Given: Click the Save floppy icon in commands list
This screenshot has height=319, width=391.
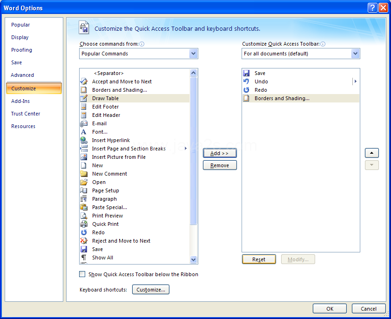Looking at the screenshot, I should point(84,249).
